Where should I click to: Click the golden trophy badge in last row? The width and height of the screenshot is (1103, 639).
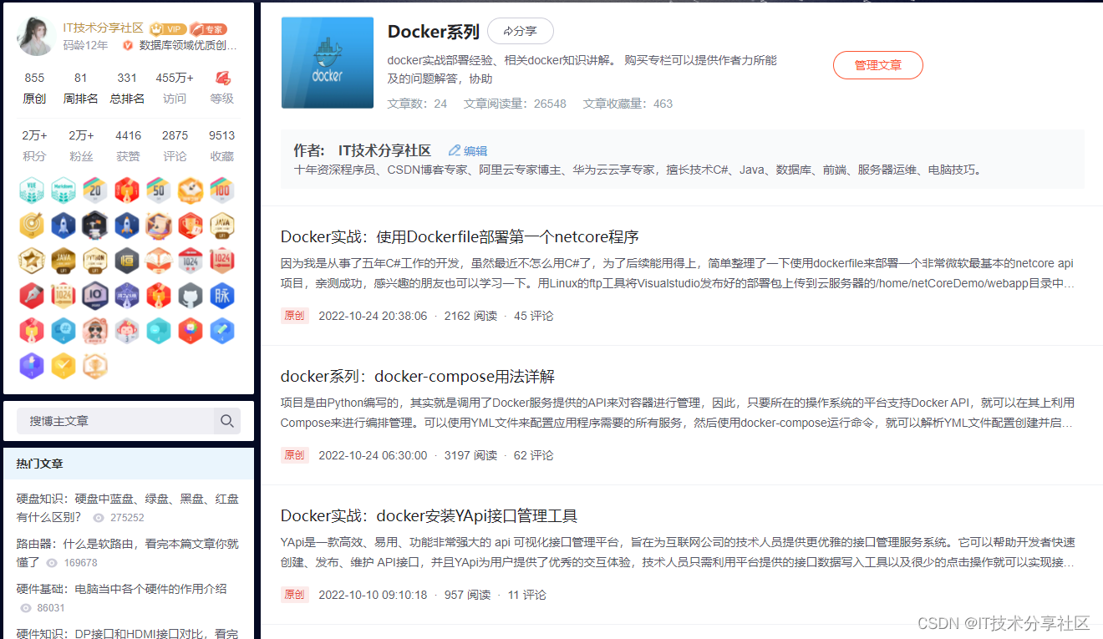click(x=96, y=366)
